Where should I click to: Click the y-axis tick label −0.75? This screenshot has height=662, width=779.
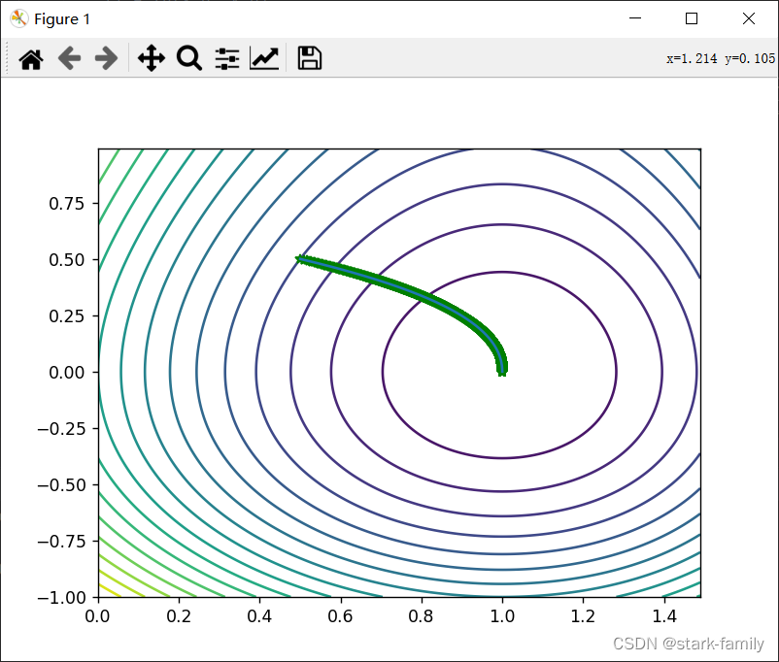tap(61, 541)
